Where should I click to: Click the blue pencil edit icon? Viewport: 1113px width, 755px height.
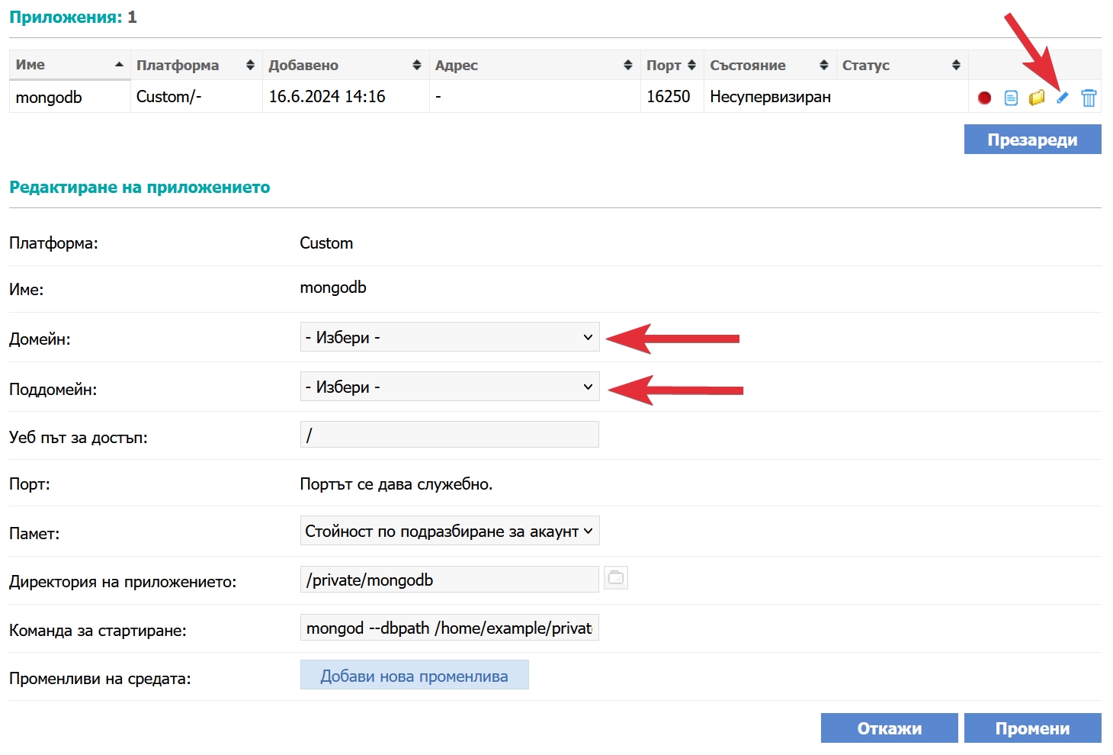[x=1063, y=98]
